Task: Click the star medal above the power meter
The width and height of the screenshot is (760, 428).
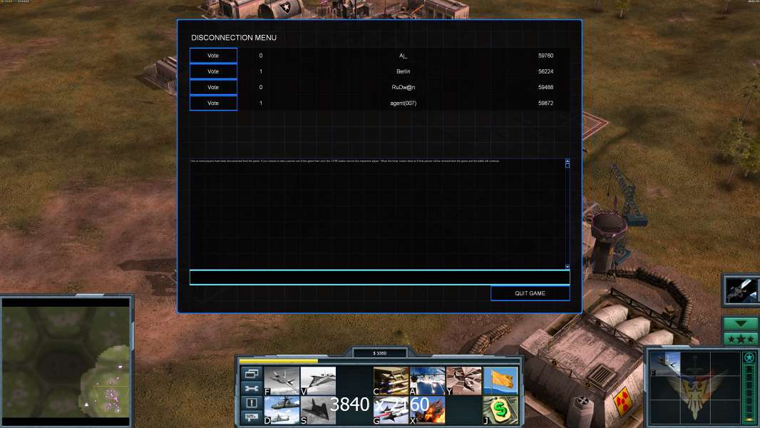Action: pos(749,357)
